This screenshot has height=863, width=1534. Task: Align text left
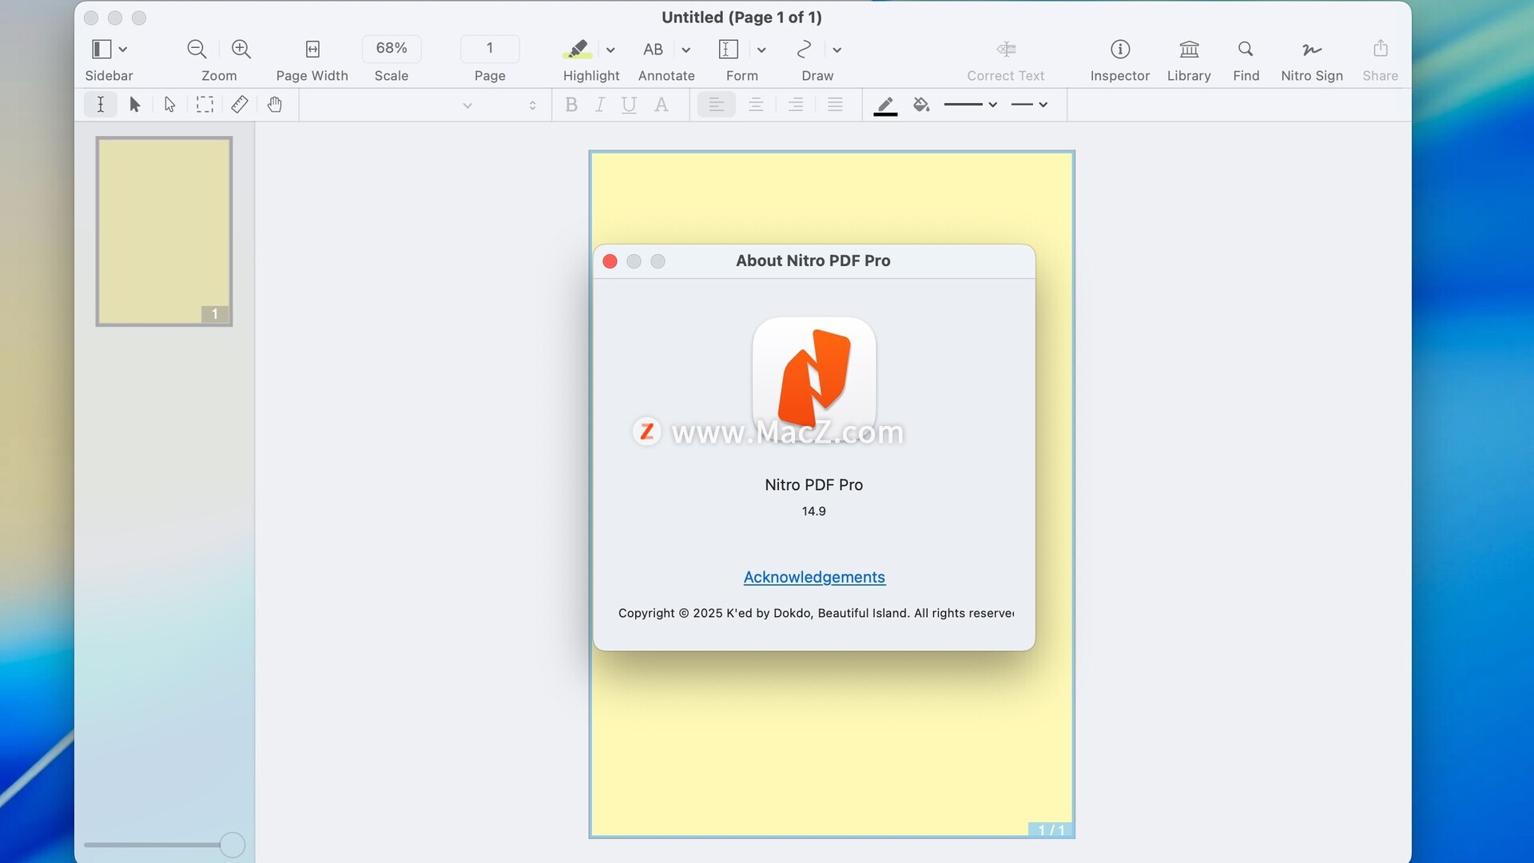coord(716,105)
